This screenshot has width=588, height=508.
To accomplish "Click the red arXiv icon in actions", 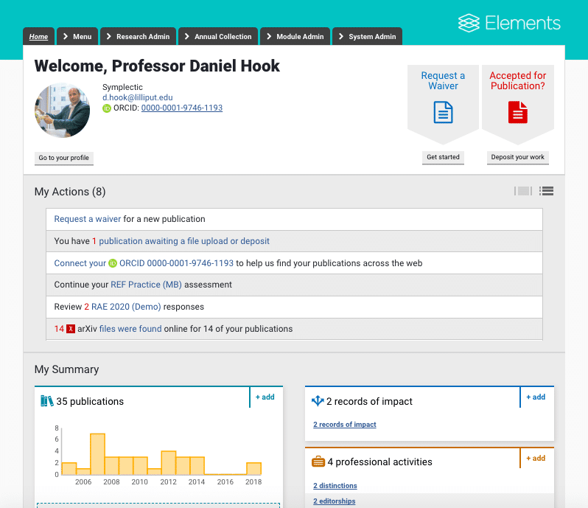I will click(x=71, y=329).
